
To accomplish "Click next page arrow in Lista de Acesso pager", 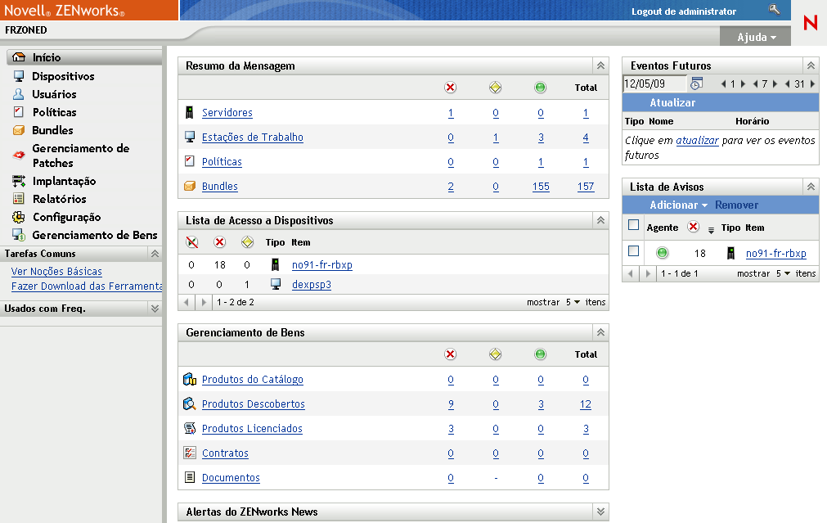I will [x=204, y=302].
